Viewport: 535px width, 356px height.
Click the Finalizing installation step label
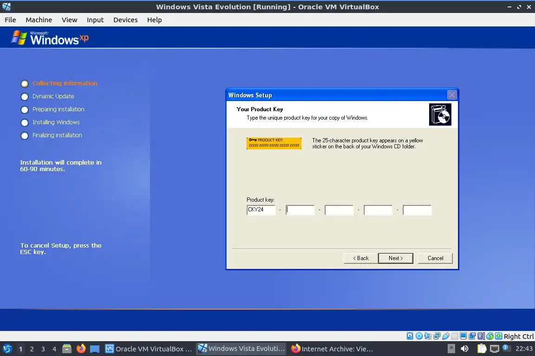coord(57,135)
